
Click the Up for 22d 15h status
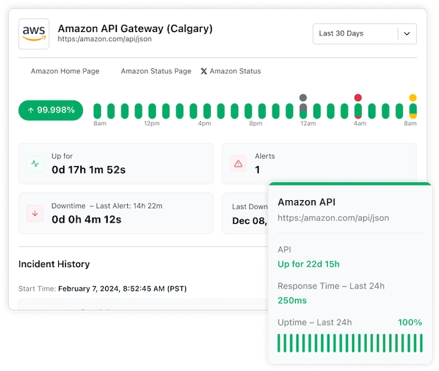[x=309, y=264]
